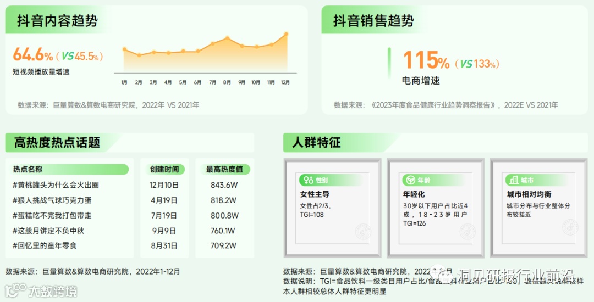Click the city buildings icon in 城市 card
594x302 pixels.
514,180
